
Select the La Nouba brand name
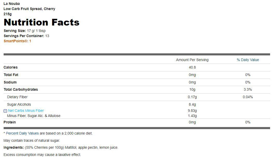point(12,4)
